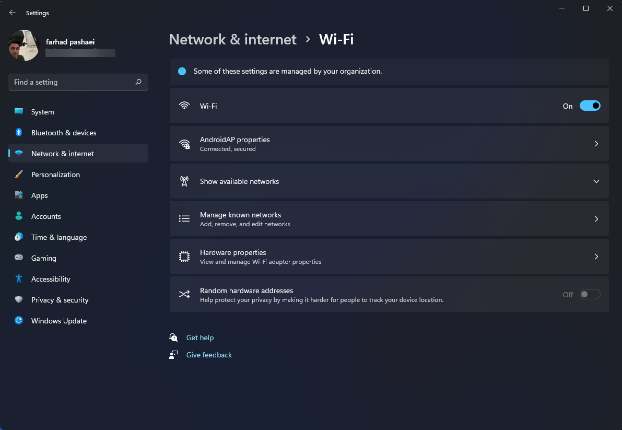Screen dimensions: 622x430
Task: Open Time & language section
Action: (78, 237)
